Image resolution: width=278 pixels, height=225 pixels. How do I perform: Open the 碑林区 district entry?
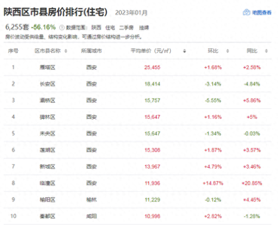47,117
